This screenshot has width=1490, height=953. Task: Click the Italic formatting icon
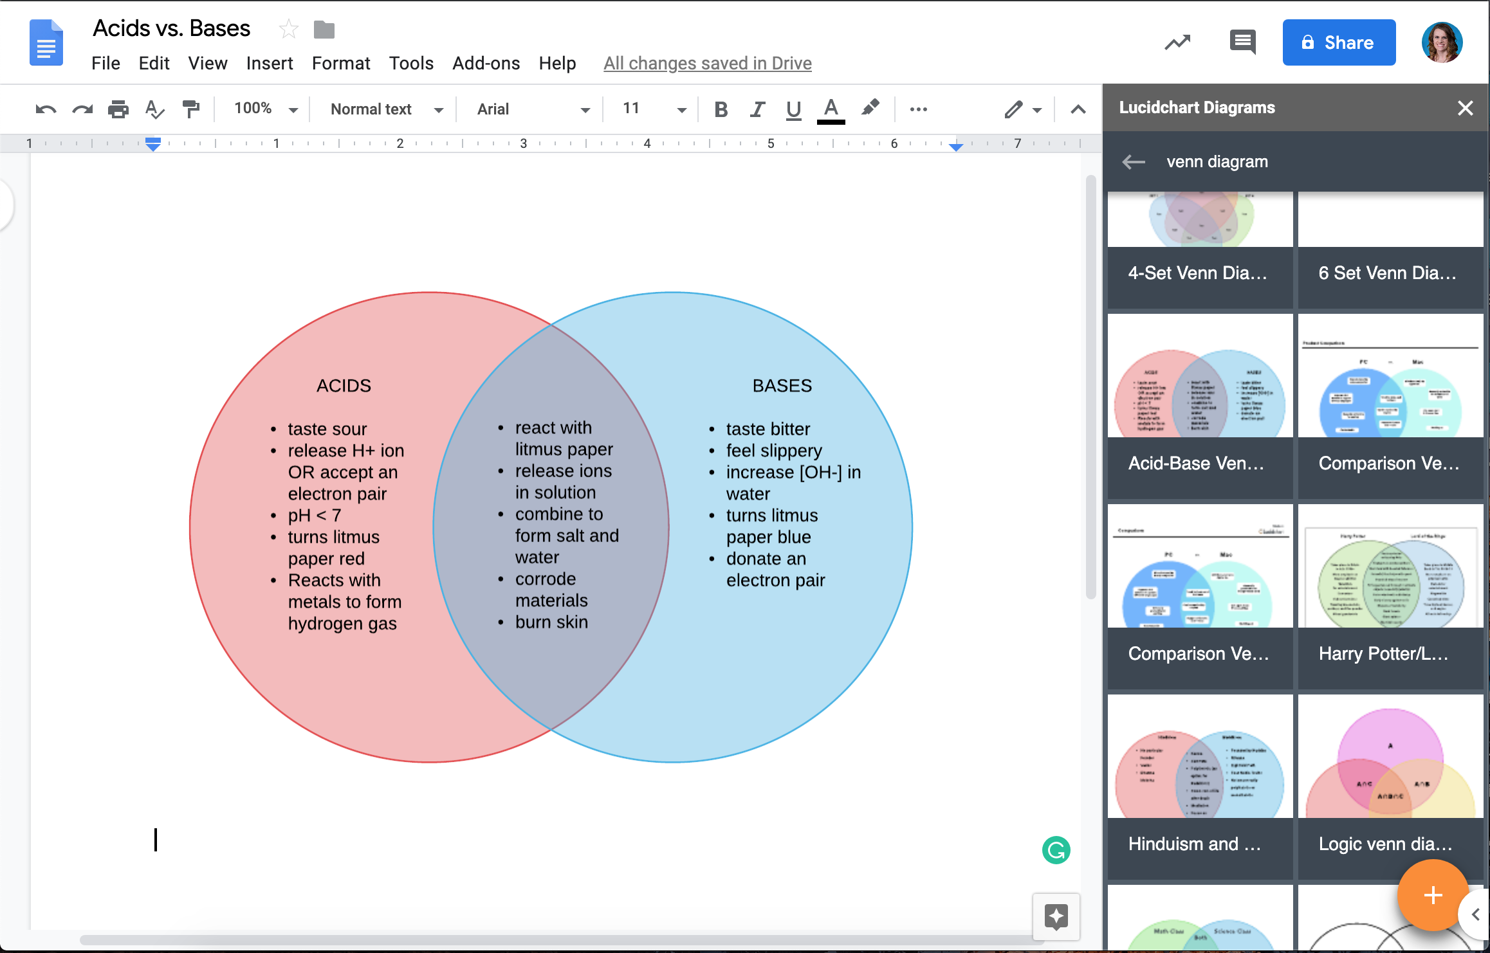(757, 109)
